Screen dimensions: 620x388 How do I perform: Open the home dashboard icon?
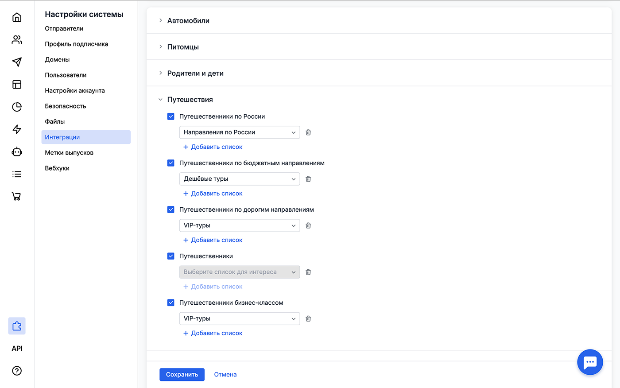16,17
